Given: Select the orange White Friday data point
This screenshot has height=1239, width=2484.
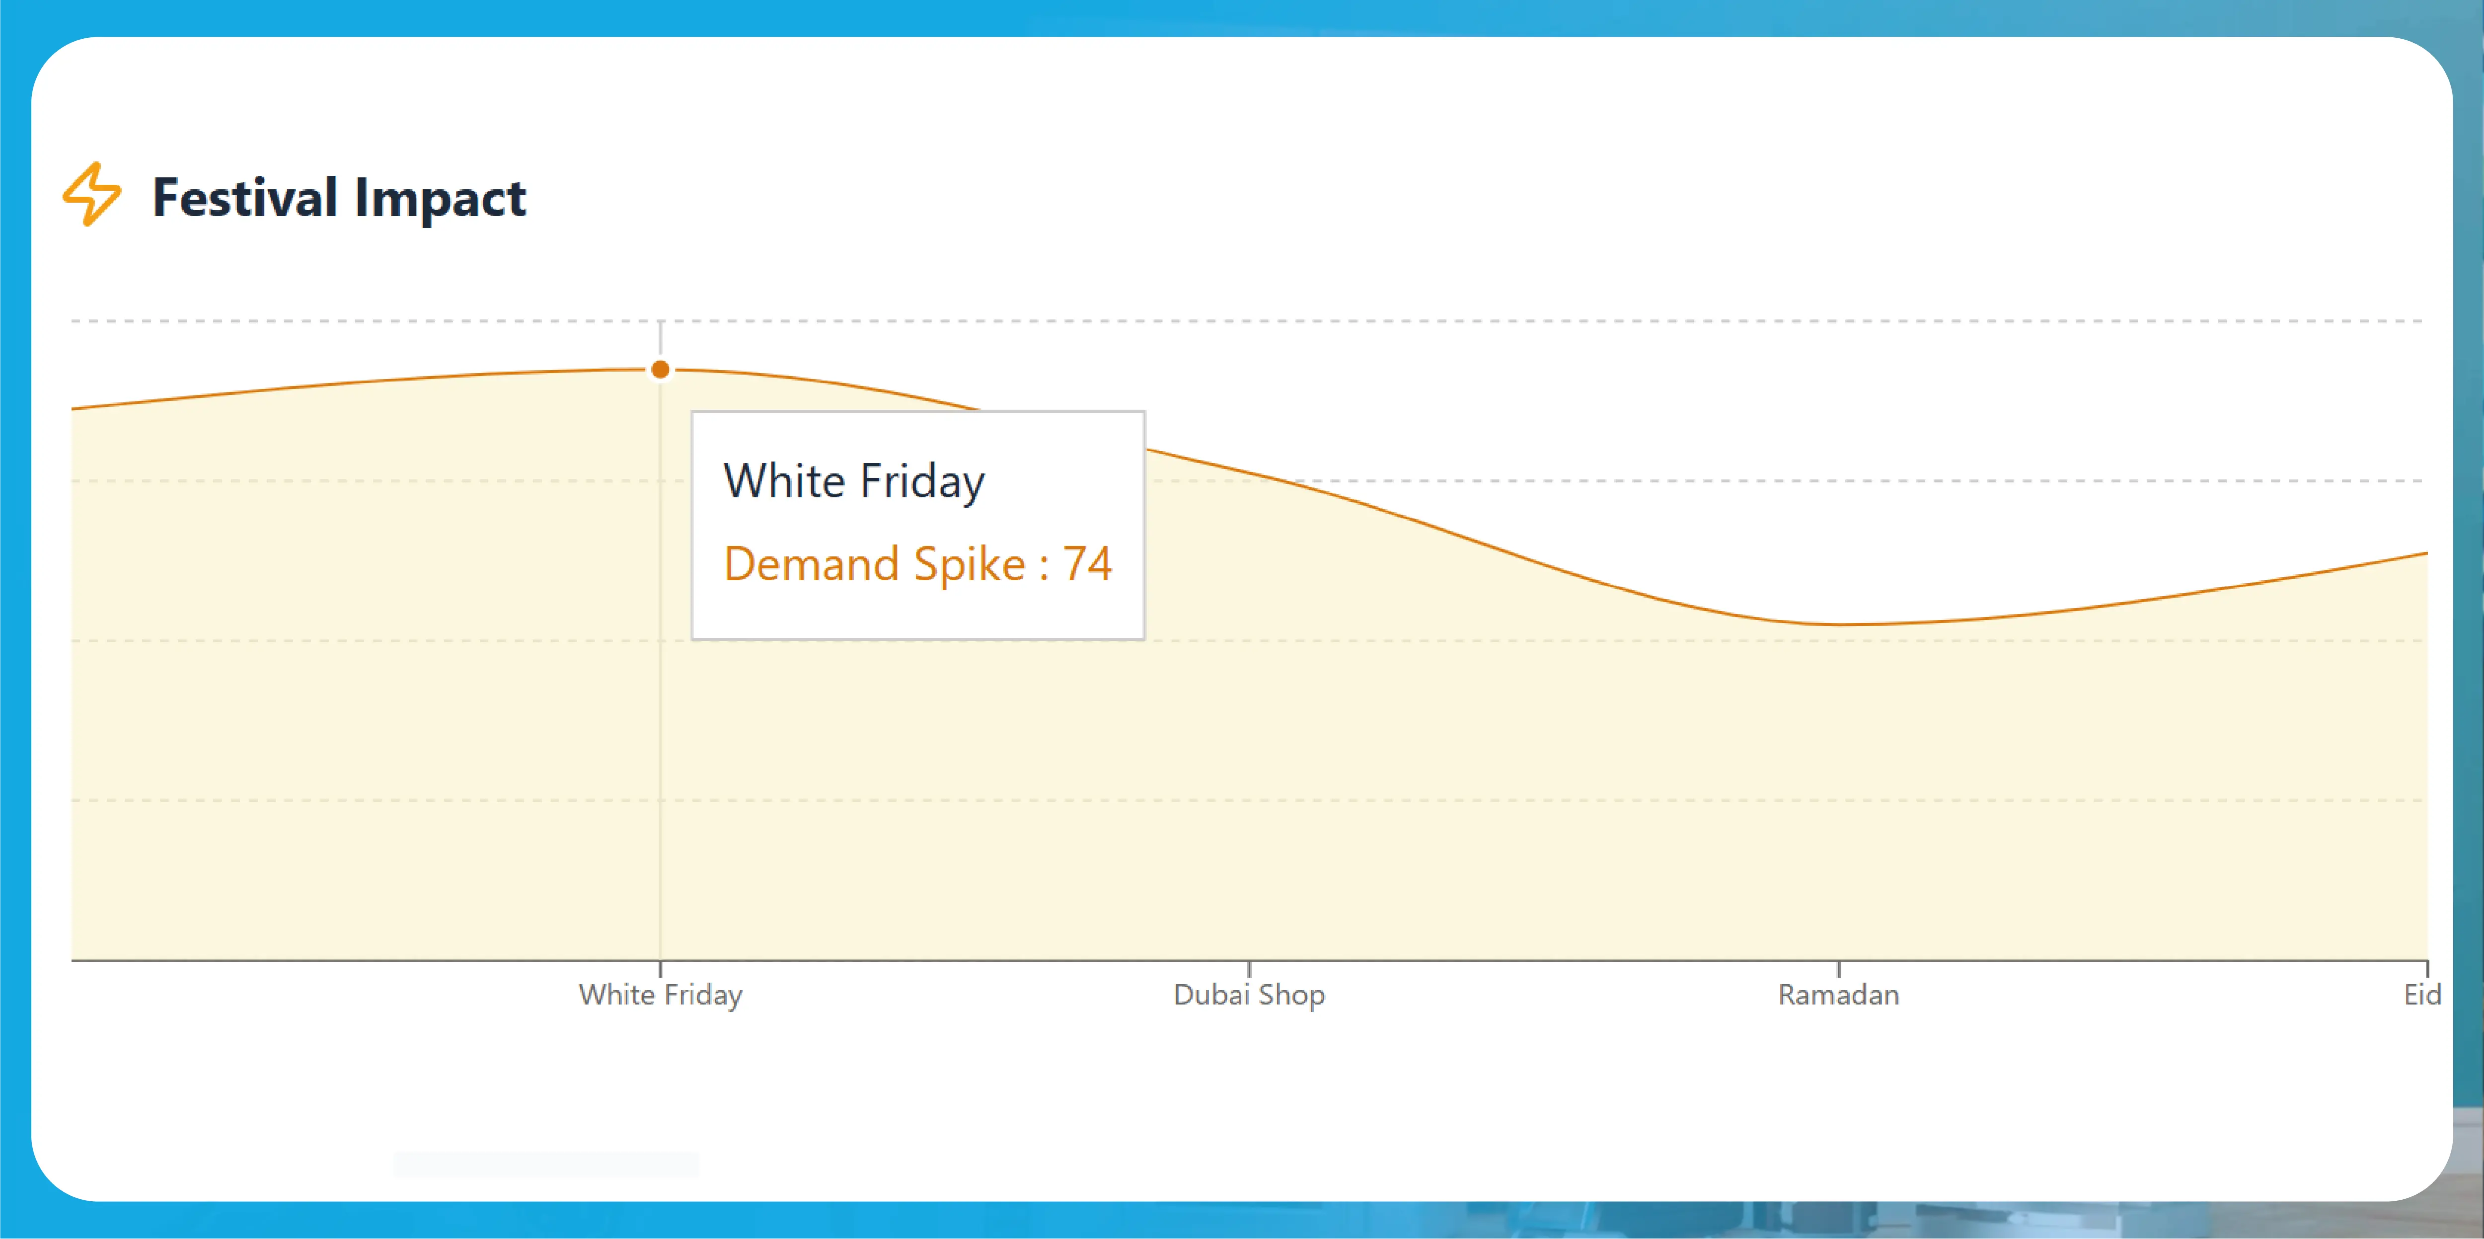Looking at the screenshot, I should tap(661, 369).
